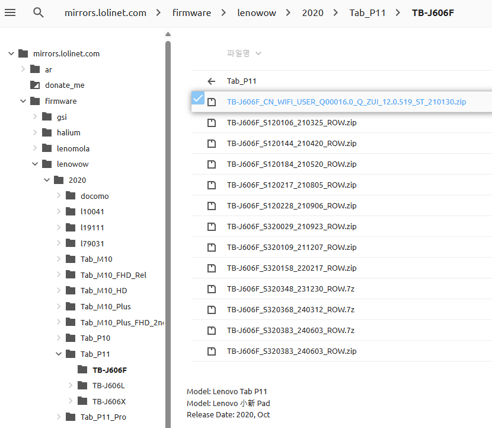Viewport: 492px width, 428px height.
Task: Go to 2020 in breadcrumb
Action: click(312, 13)
